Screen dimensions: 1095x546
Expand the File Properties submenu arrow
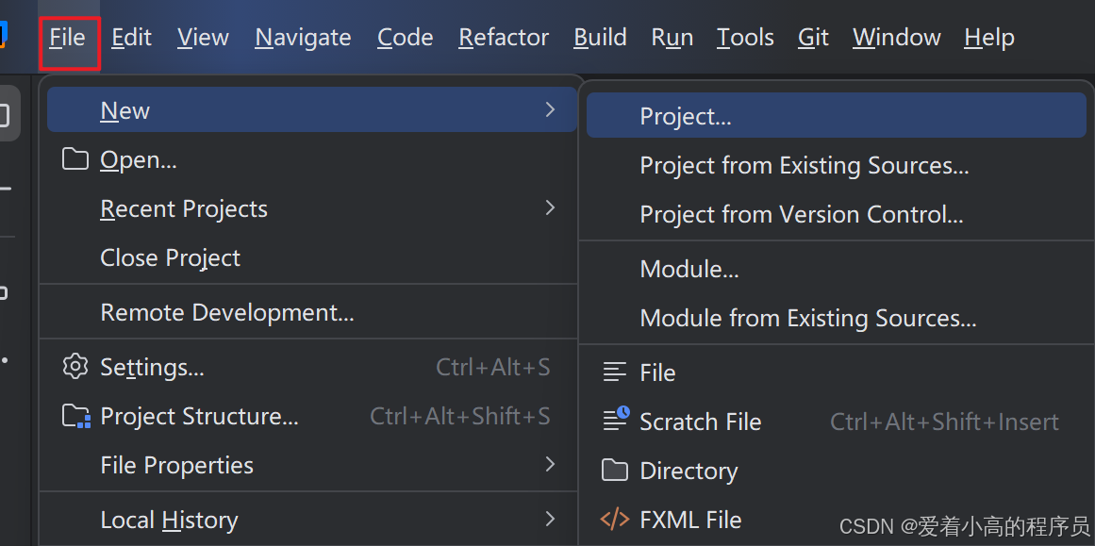pos(550,465)
